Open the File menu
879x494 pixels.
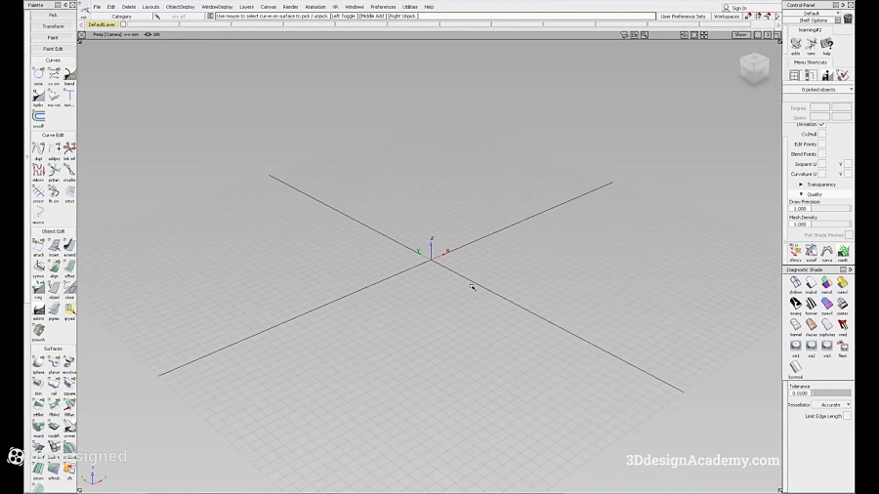[97, 7]
